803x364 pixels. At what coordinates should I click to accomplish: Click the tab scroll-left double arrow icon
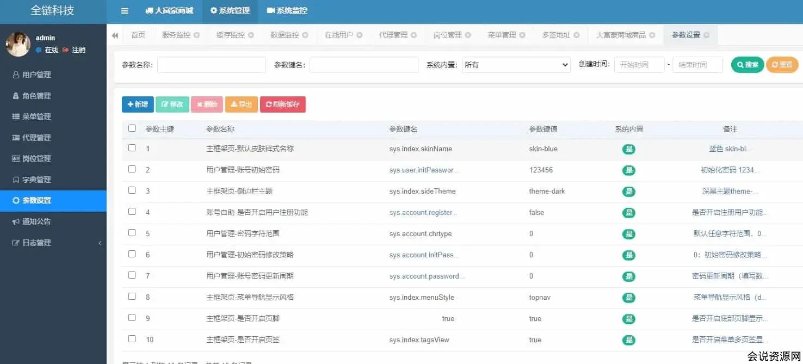[115, 35]
